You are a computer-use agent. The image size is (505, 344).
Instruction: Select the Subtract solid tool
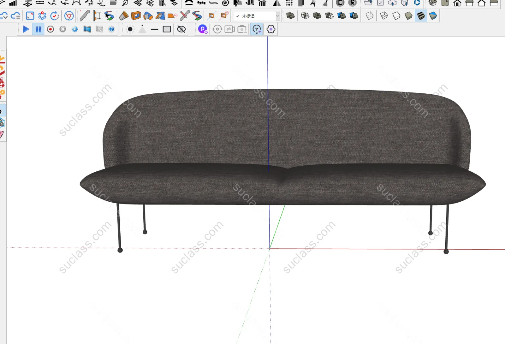[x=330, y=16]
